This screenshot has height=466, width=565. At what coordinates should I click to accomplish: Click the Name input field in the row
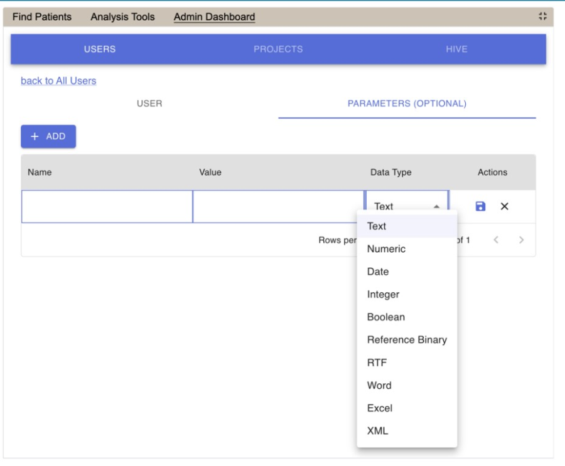pyautogui.click(x=107, y=206)
